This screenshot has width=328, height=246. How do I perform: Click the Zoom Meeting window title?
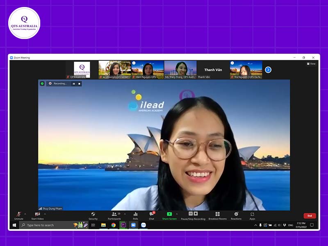click(x=22, y=58)
